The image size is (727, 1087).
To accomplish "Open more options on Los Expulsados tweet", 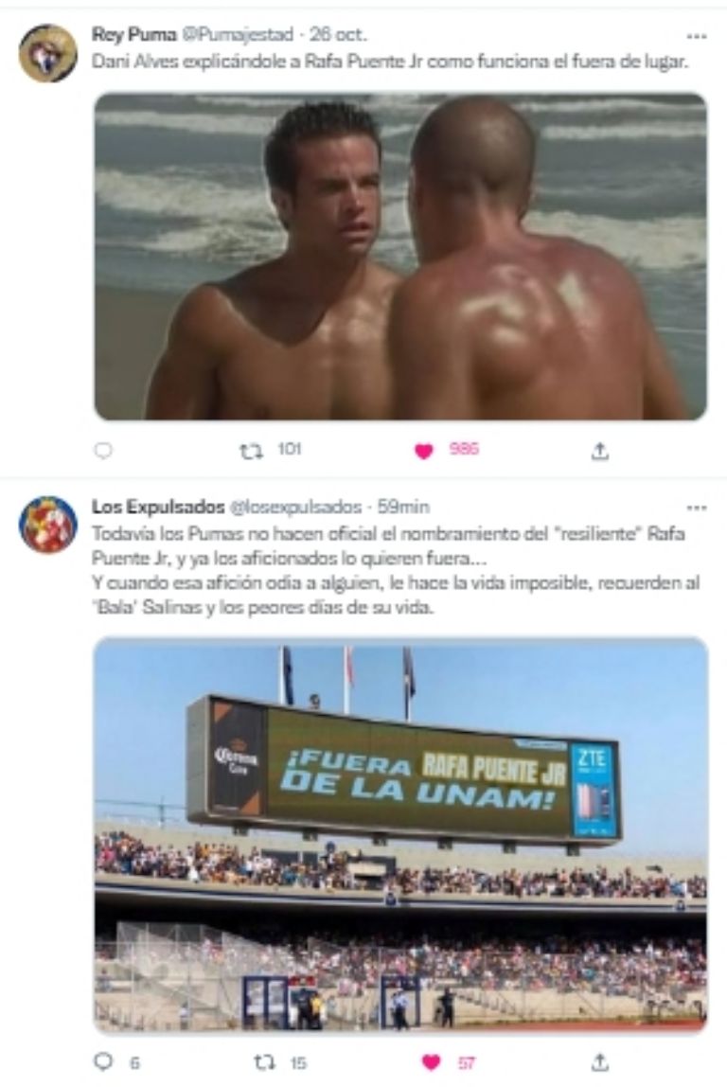I will coord(696,508).
